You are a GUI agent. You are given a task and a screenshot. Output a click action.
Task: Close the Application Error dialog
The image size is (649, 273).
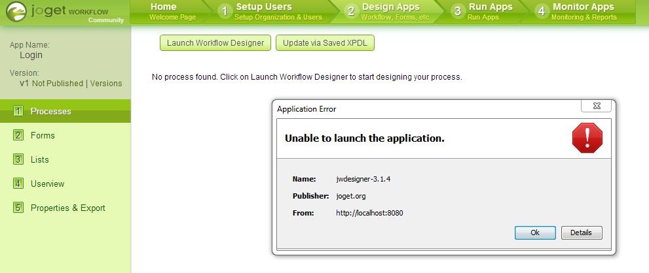(597, 106)
